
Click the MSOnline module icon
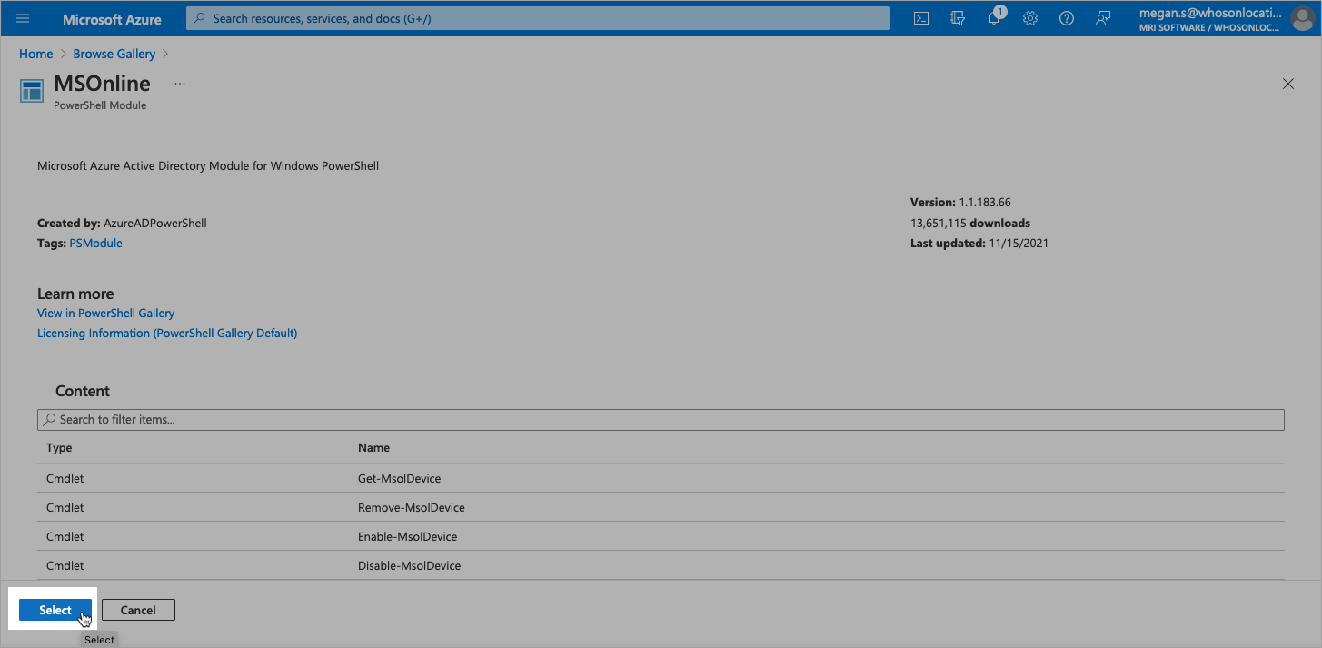pyautogui.click(x=32, y=91)
